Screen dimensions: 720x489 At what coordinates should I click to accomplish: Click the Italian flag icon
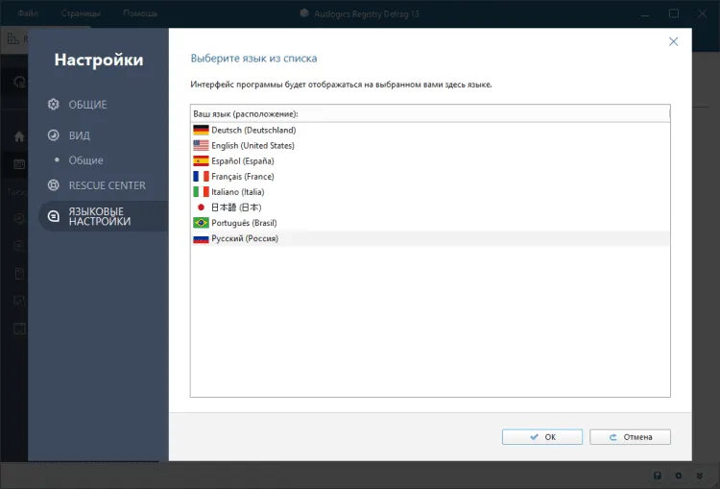click(201, 192)
